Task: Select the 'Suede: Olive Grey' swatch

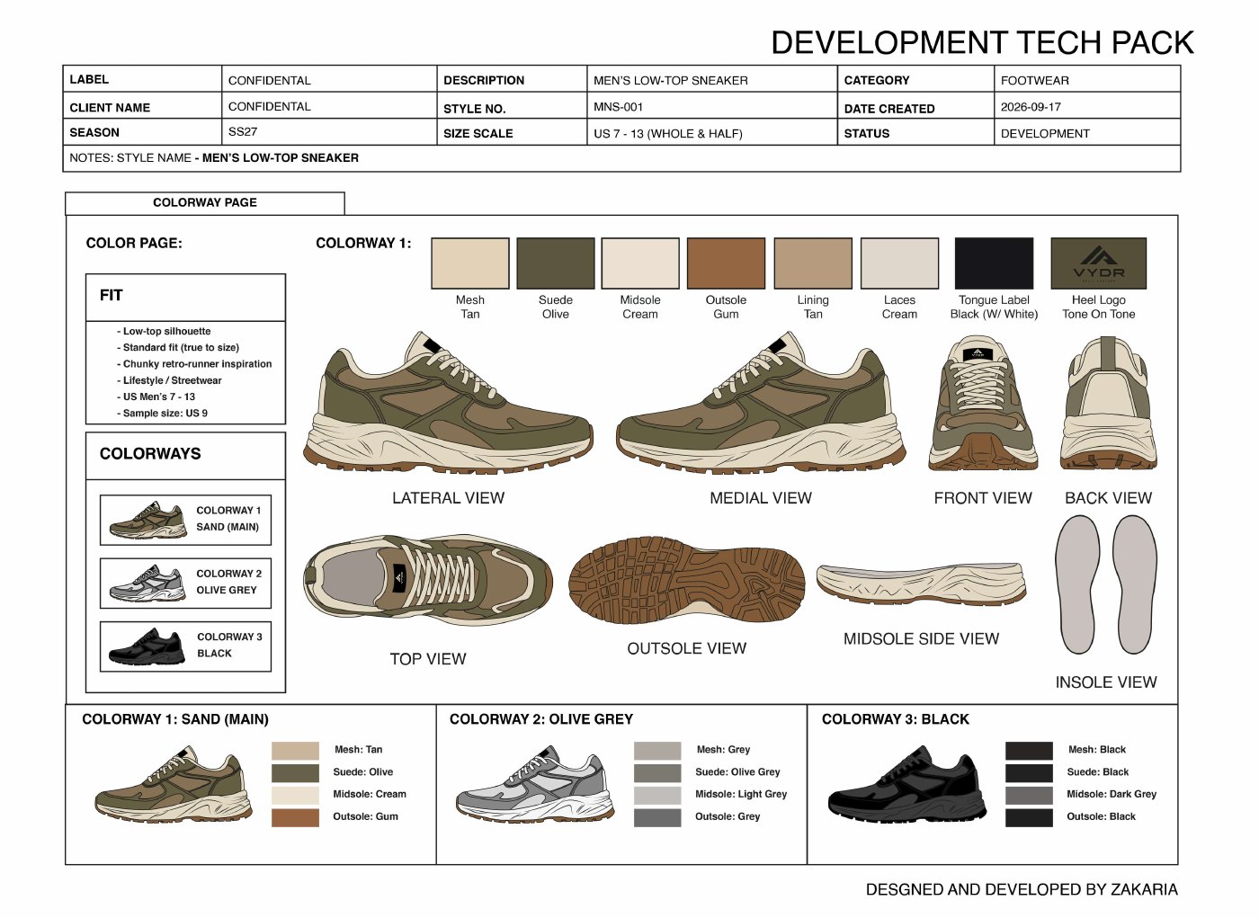Action: tap(657, 773)
